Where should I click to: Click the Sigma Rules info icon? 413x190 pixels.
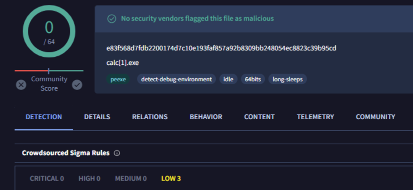pos(117,153)
